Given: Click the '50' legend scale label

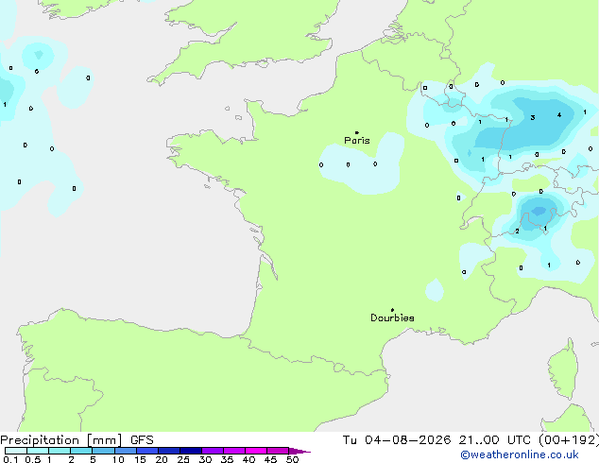Looking at the screenshot, I should 292,459.
